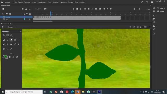Open the Окно menu

76,2
